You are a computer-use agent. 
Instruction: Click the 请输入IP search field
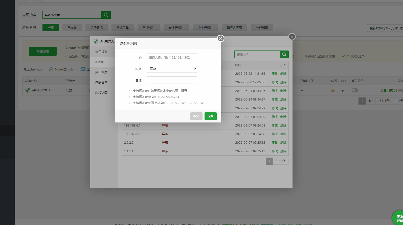257,54
